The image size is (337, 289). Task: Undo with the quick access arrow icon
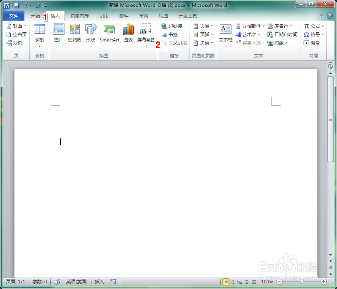tap(25, 6)
